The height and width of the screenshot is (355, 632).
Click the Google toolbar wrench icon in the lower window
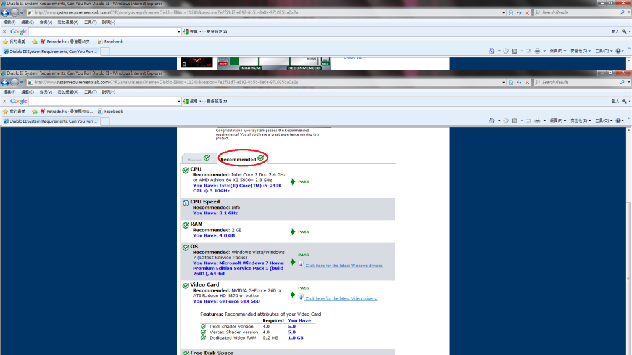(x=625, y=100)
